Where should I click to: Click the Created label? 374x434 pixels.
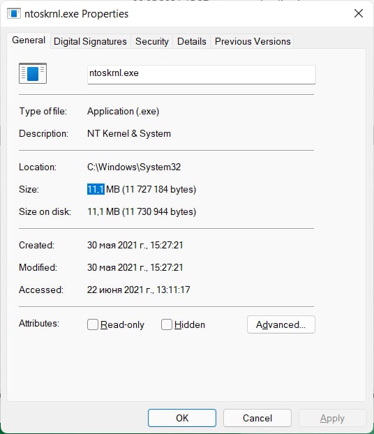pos(36,245)
